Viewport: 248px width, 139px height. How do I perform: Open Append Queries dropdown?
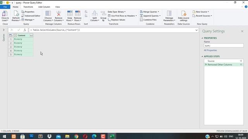(150, 16)
